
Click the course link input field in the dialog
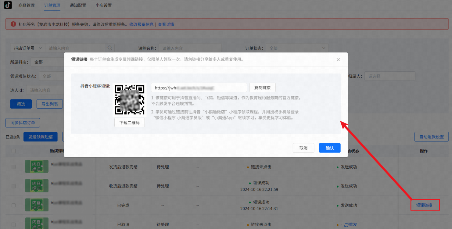click(198, 88)
